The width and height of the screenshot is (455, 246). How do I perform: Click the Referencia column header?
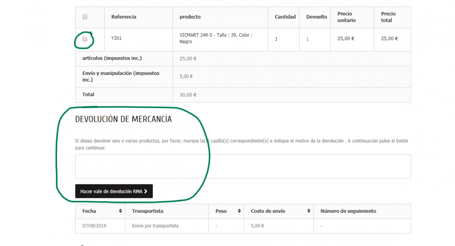(x=124, y=17)
